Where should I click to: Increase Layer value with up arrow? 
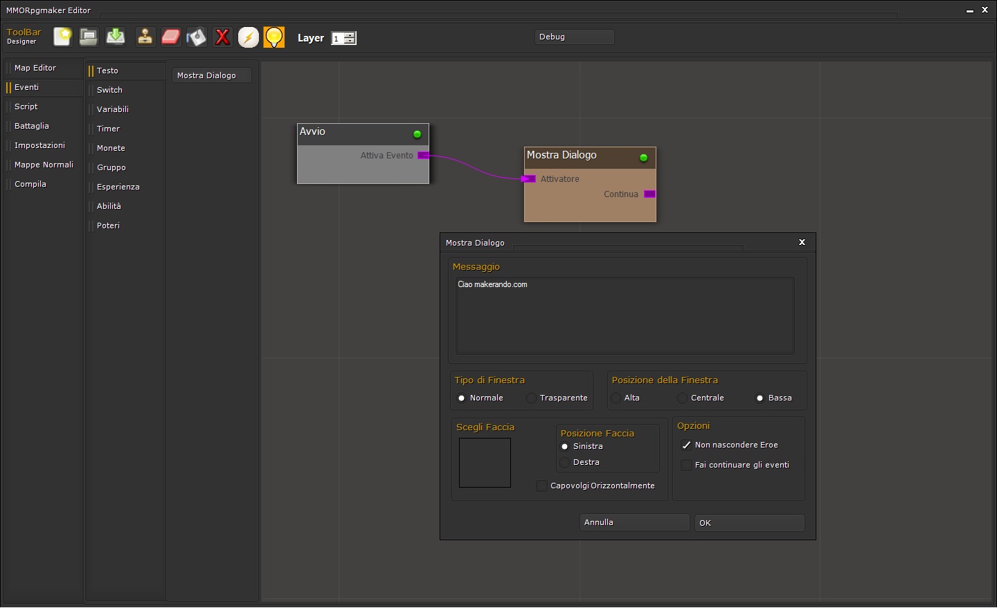point(350,35)
